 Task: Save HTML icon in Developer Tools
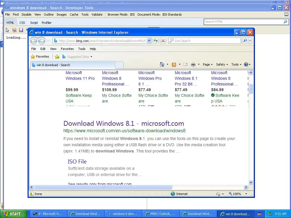coord(21,30)
